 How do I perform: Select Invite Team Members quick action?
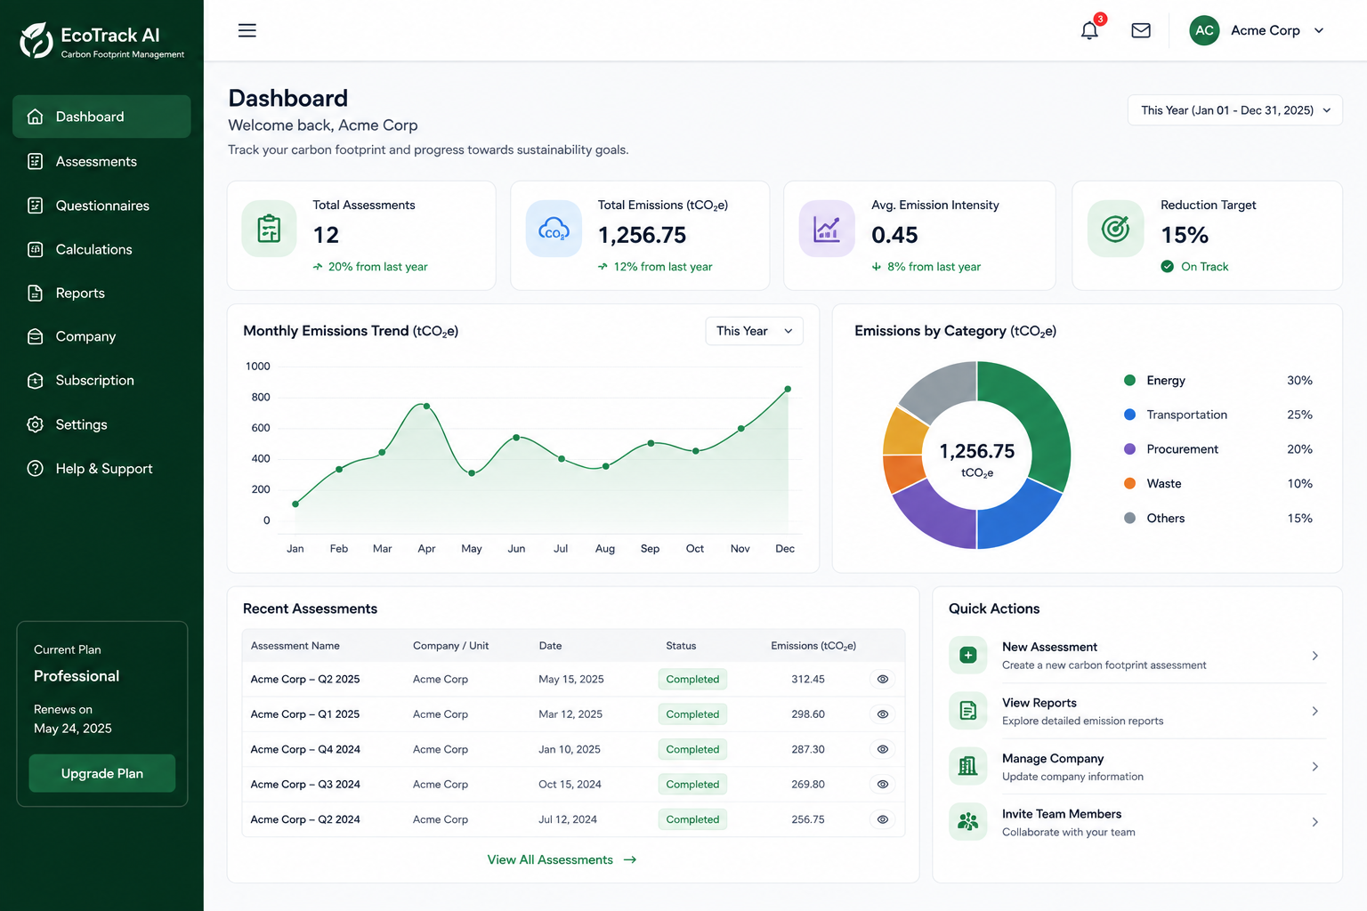tap(1137, 822)
